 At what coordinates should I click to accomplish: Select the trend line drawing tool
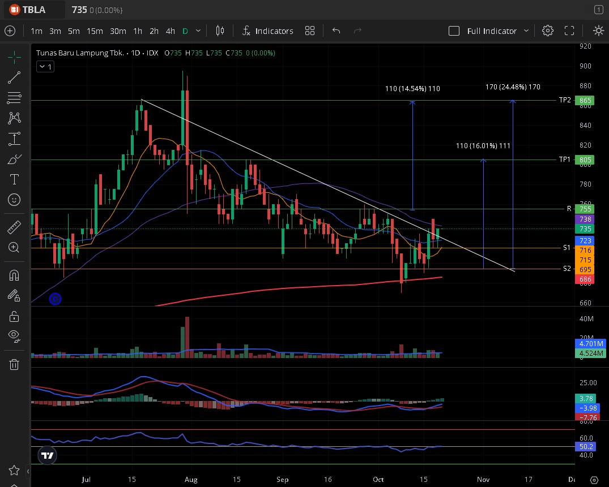tap(14, 77)
